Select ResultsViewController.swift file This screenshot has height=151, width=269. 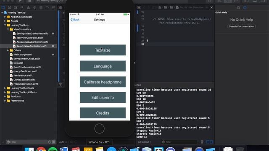[32, 46]
